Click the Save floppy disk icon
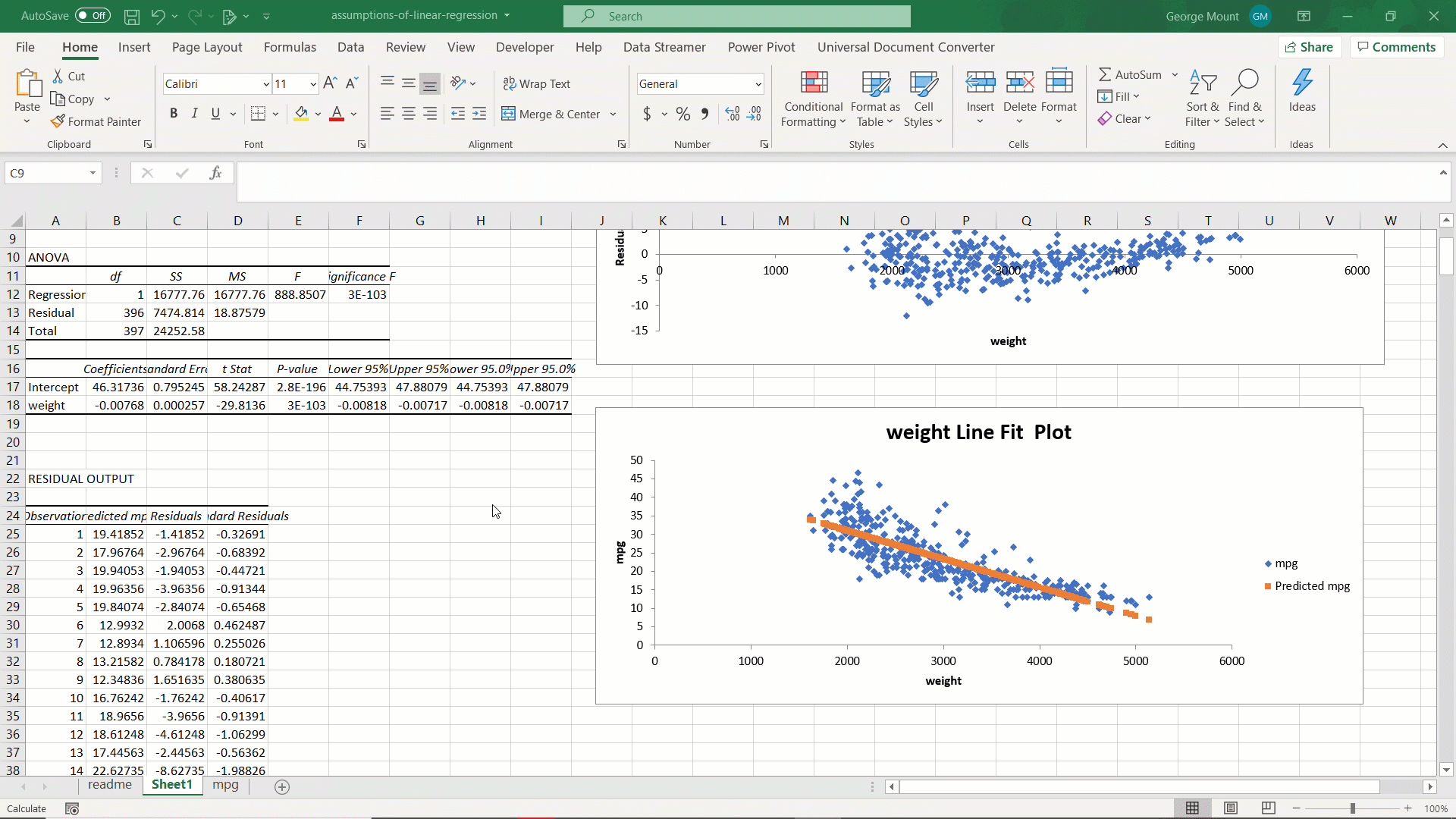 [132, 16]
